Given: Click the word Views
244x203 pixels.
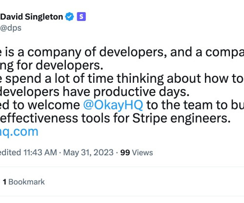Looking at the screenshot, I should tap(142, 152).
